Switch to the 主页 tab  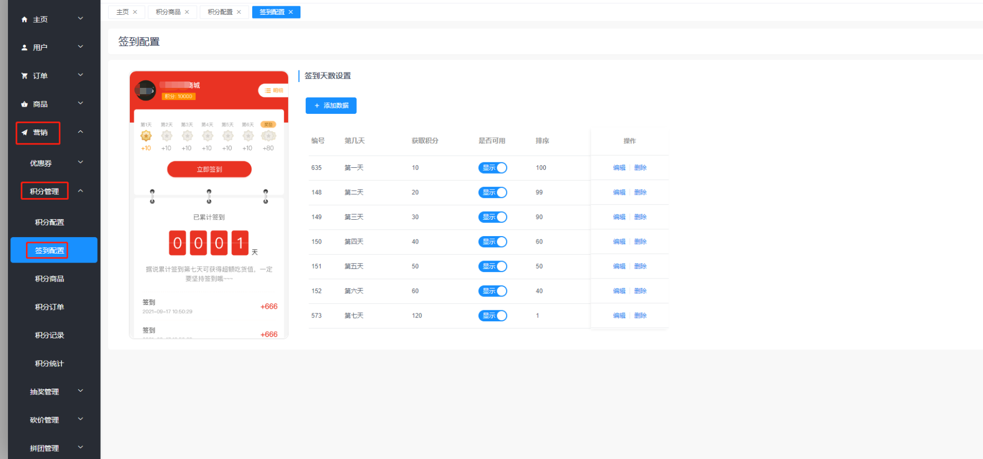(122, 12)
